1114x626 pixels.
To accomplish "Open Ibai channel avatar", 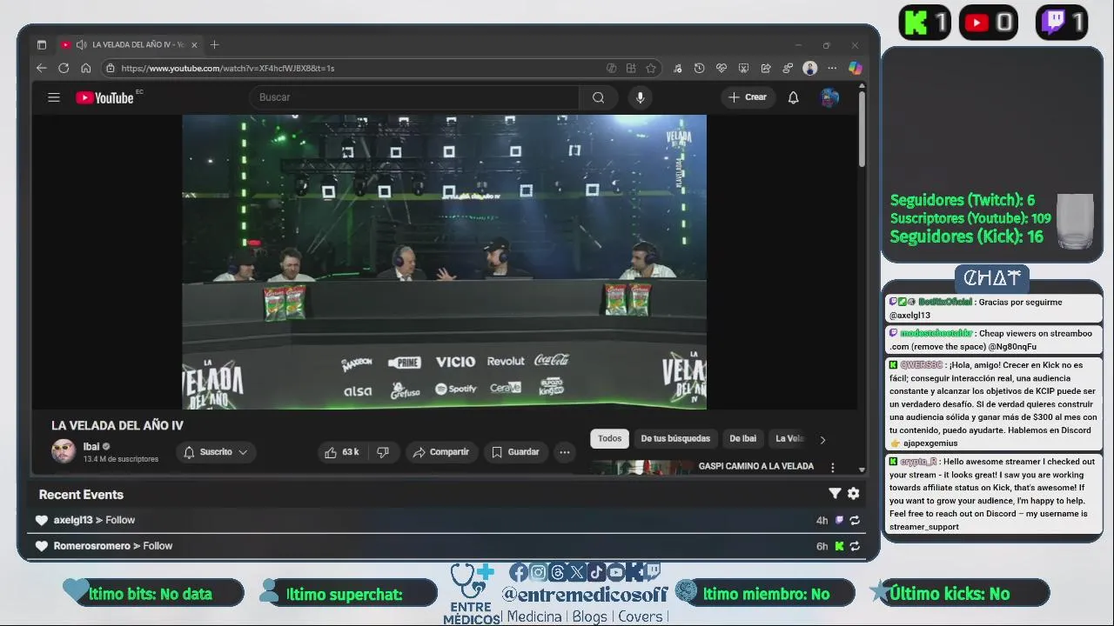I will (64, 451).
